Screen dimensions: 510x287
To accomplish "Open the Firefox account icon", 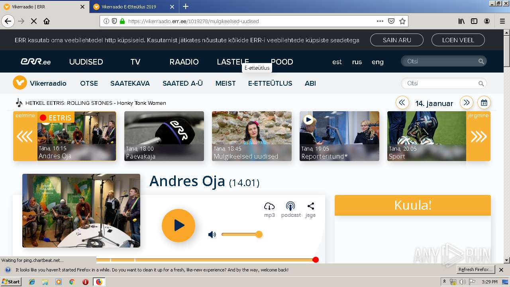I will click(x=487, y=21).
